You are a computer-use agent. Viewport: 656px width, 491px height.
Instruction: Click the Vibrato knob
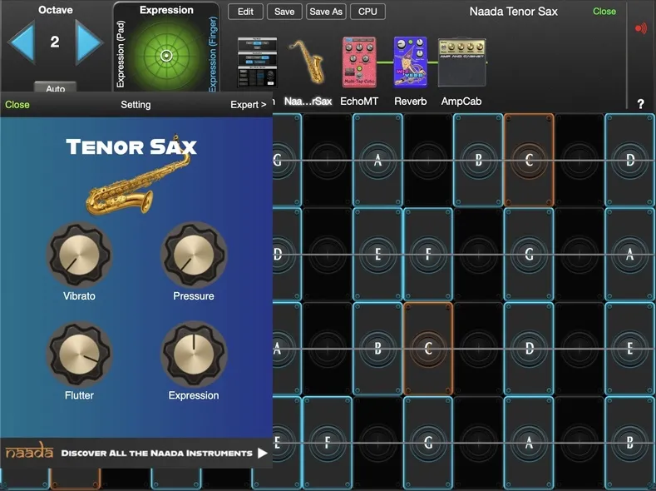[79, 255]
